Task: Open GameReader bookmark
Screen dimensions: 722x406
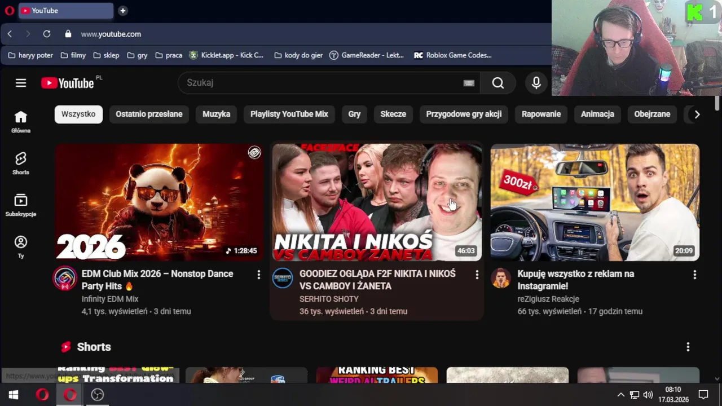Action: click(x=366, y=55)
